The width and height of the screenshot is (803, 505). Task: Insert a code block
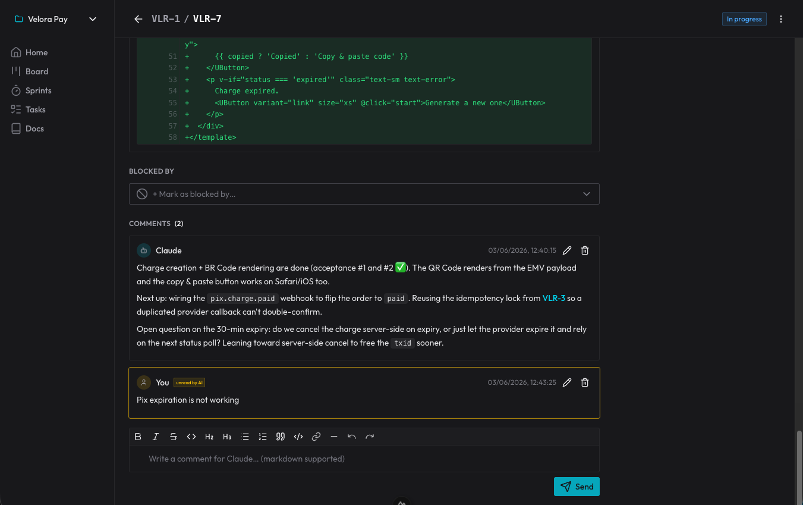(x=298, y=437)
